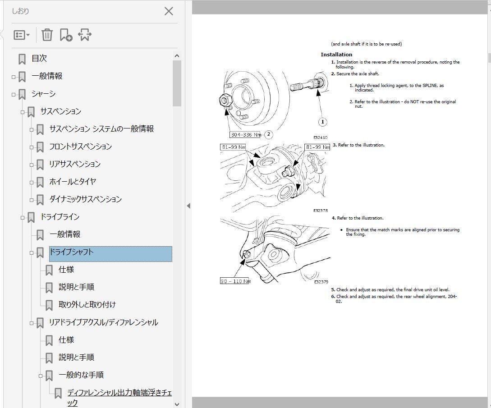This screenshot has height=408, width=491.
Task: Click bookmark icon beside ドライブシャフト
Action: (x=40, y=253)
